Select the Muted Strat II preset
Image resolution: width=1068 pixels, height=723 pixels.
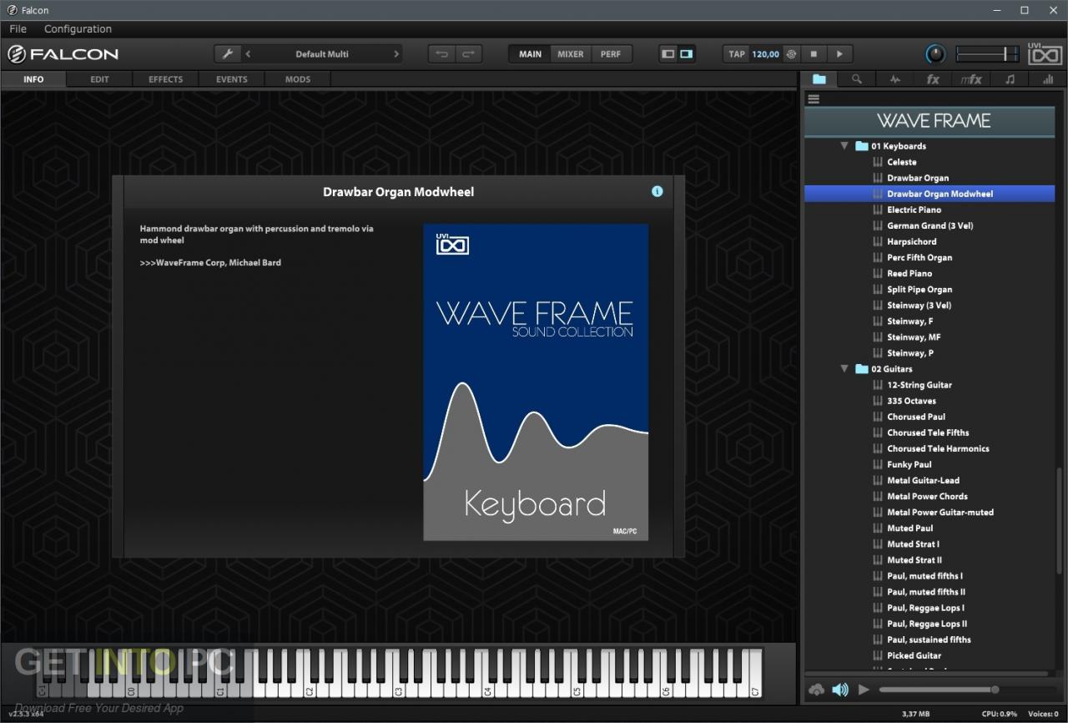pos(914,560)
